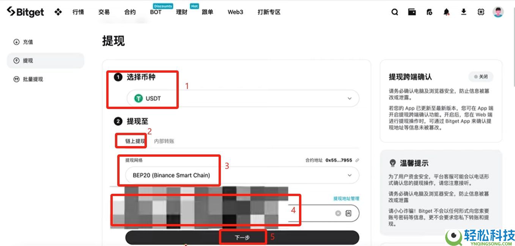Screen dimensions: 515x246
Task: Toggle 提现跨端确认 关闭 switch
Action: point(480,76)
